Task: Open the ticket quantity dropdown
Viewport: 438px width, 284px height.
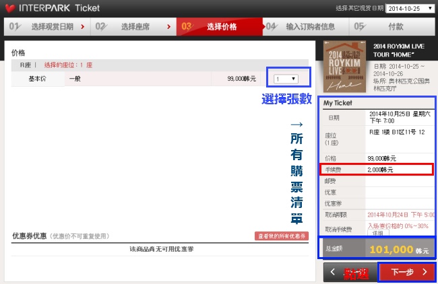Action: pyautogui.click(x=286, y=79)
